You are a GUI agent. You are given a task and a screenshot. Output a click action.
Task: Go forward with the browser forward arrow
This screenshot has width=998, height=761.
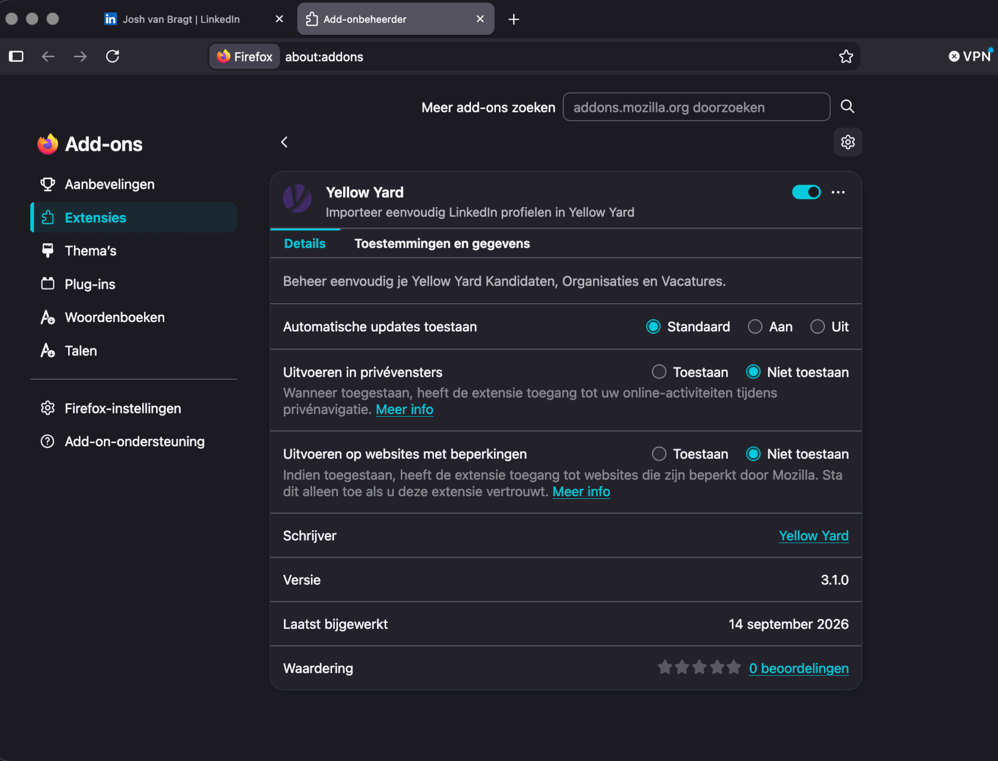coord(80,56)
